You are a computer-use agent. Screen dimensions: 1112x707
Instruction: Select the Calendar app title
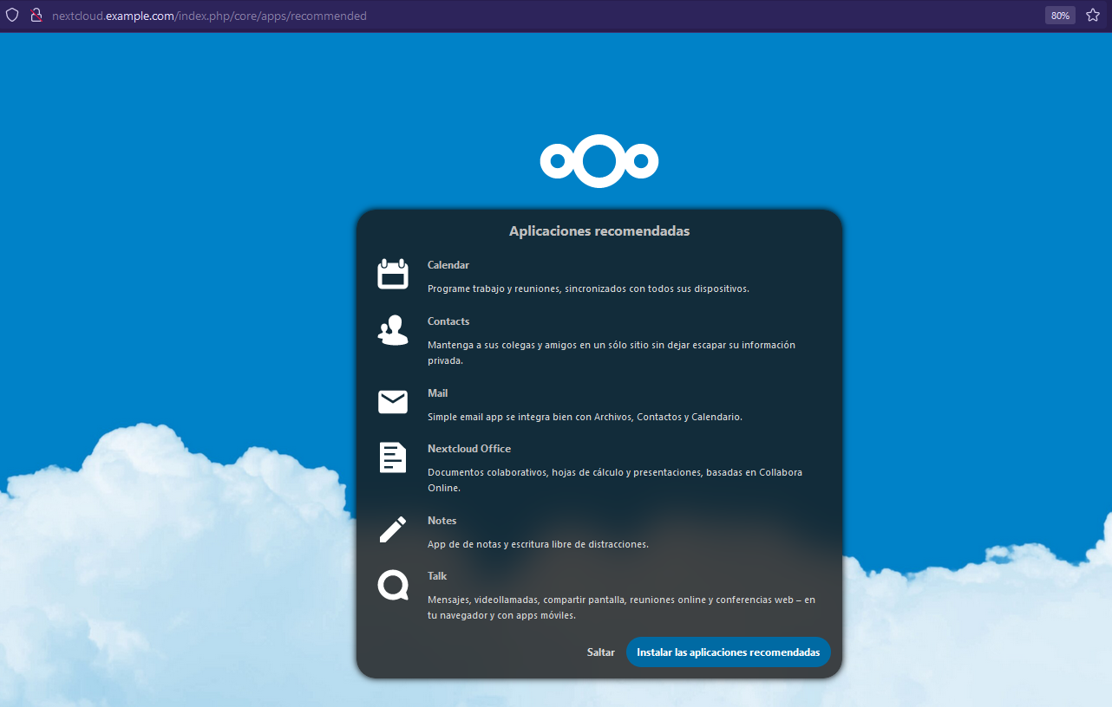point(448,265)
